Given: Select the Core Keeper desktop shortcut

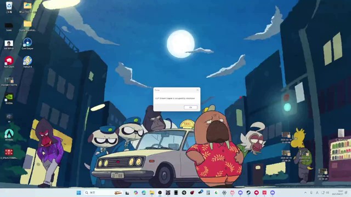Looking at the screenshot, I should pos(27,44).
